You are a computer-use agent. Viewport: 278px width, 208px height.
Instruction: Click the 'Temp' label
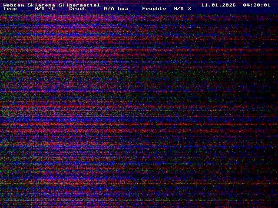[x=10, y=9]
